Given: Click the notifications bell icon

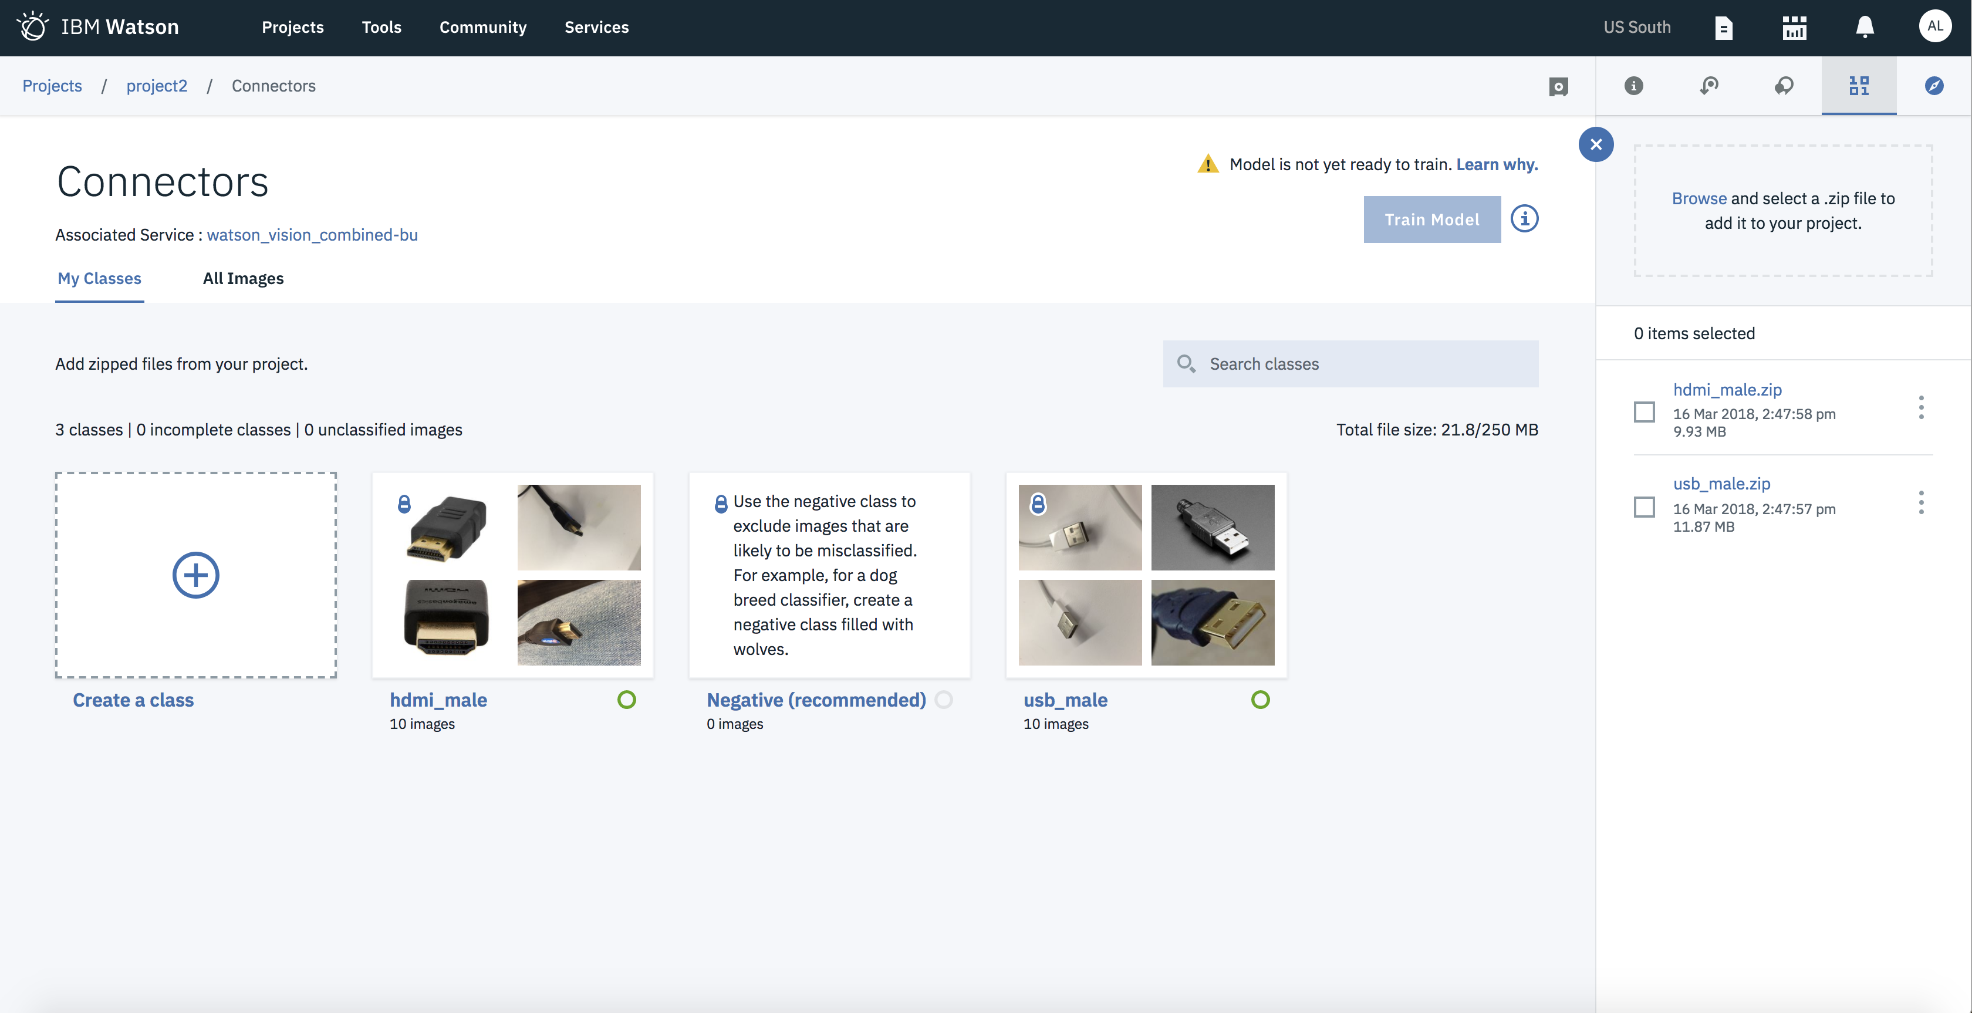Looking at the screenshot, I should [x=1865, y=28].
